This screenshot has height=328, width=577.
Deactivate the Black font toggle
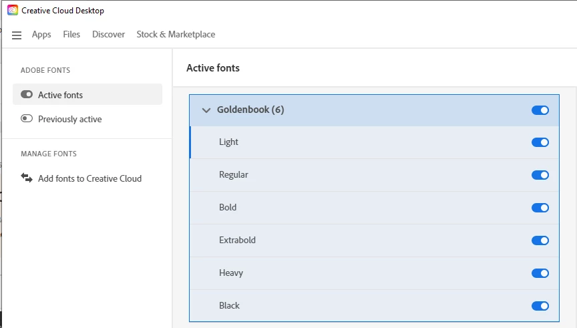tap(540, 306)
